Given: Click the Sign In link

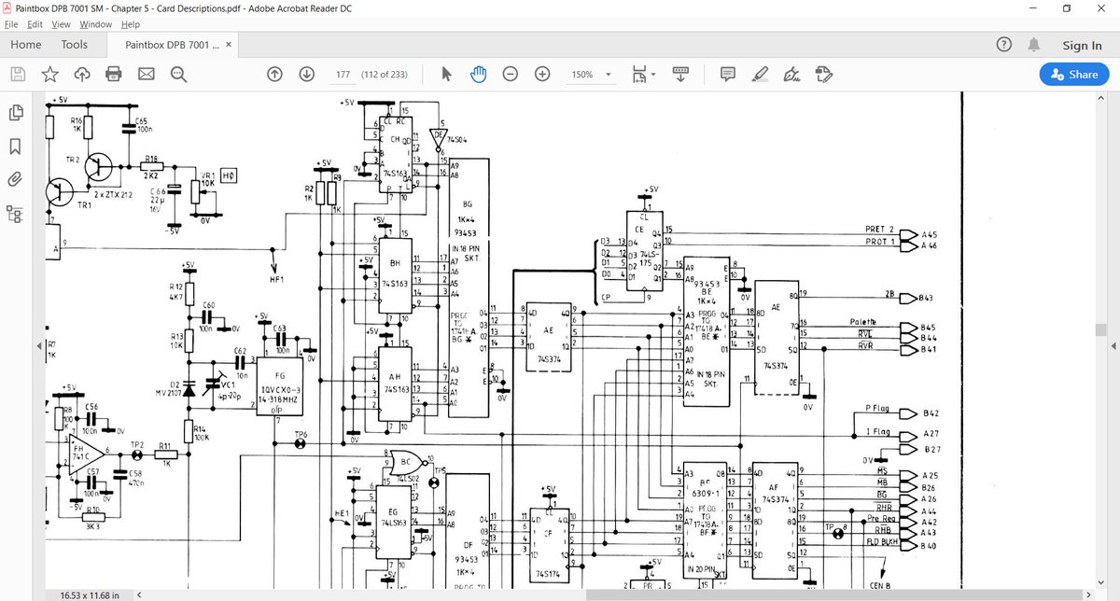Looking at the screenshot, I should tap(1082, 45).
